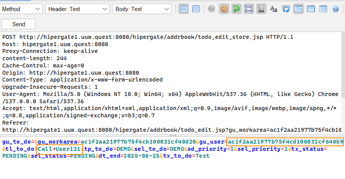This screenshot has height=179, width=345.
Task: Select the single-panel tabbed layout icon
Action: tap(298, 9)
